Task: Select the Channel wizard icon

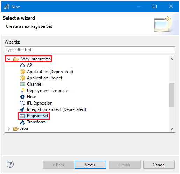Action: click(22, 84)
